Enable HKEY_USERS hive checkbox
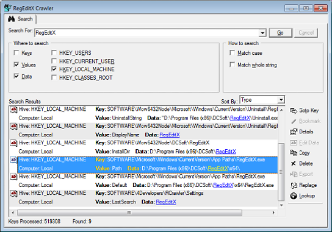The image size is (332, 232). coord(54,52)
